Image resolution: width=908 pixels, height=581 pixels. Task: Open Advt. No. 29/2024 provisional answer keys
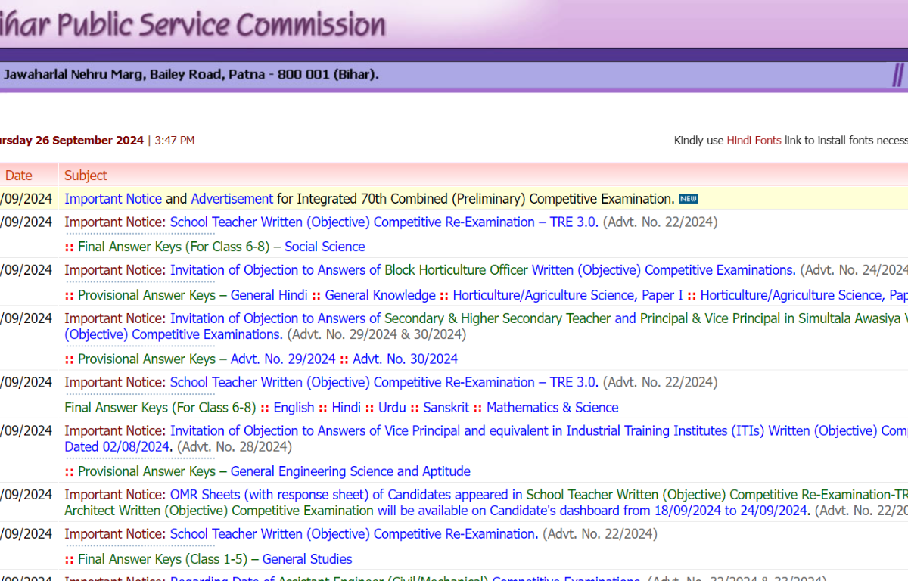coord(283,359)
